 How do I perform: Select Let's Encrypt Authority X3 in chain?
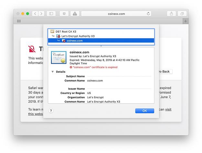101,36
